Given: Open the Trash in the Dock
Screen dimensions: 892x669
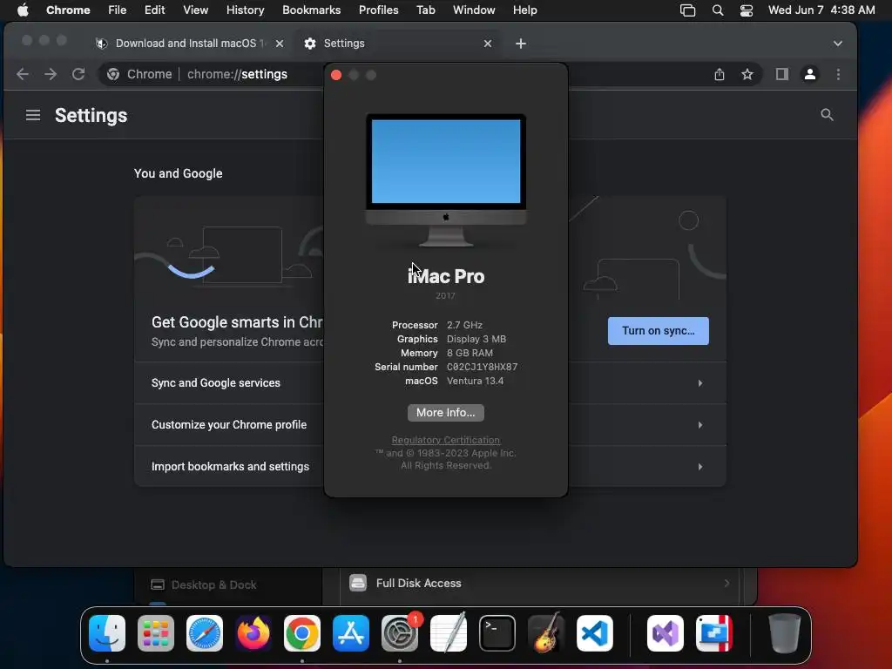Looking at the screenshot, I should pos(785,633).
